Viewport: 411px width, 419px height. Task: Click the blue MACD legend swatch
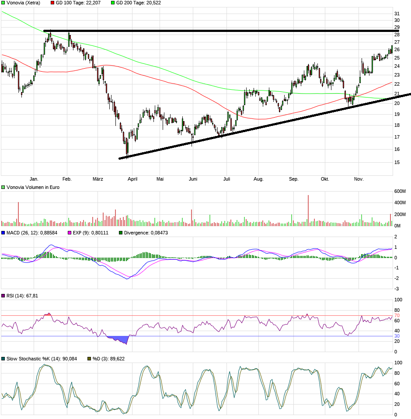click(3, 233)
